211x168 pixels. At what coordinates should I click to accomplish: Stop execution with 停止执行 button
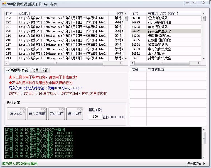(75, 114)
